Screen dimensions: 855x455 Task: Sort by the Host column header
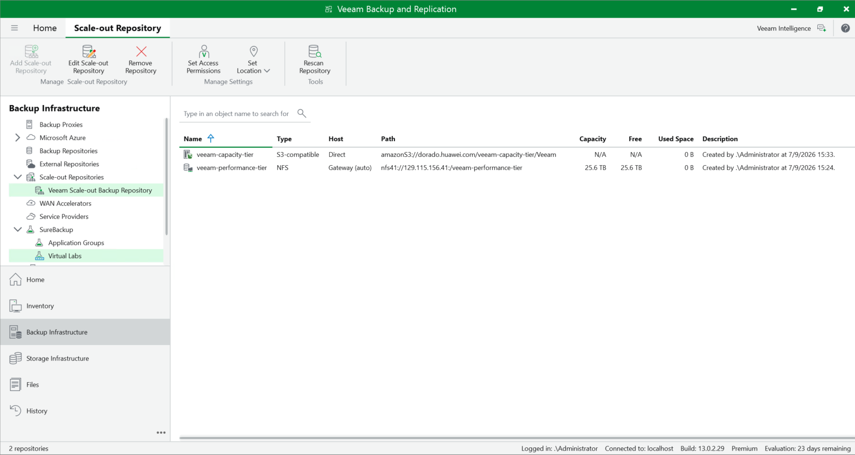point(336,139)
